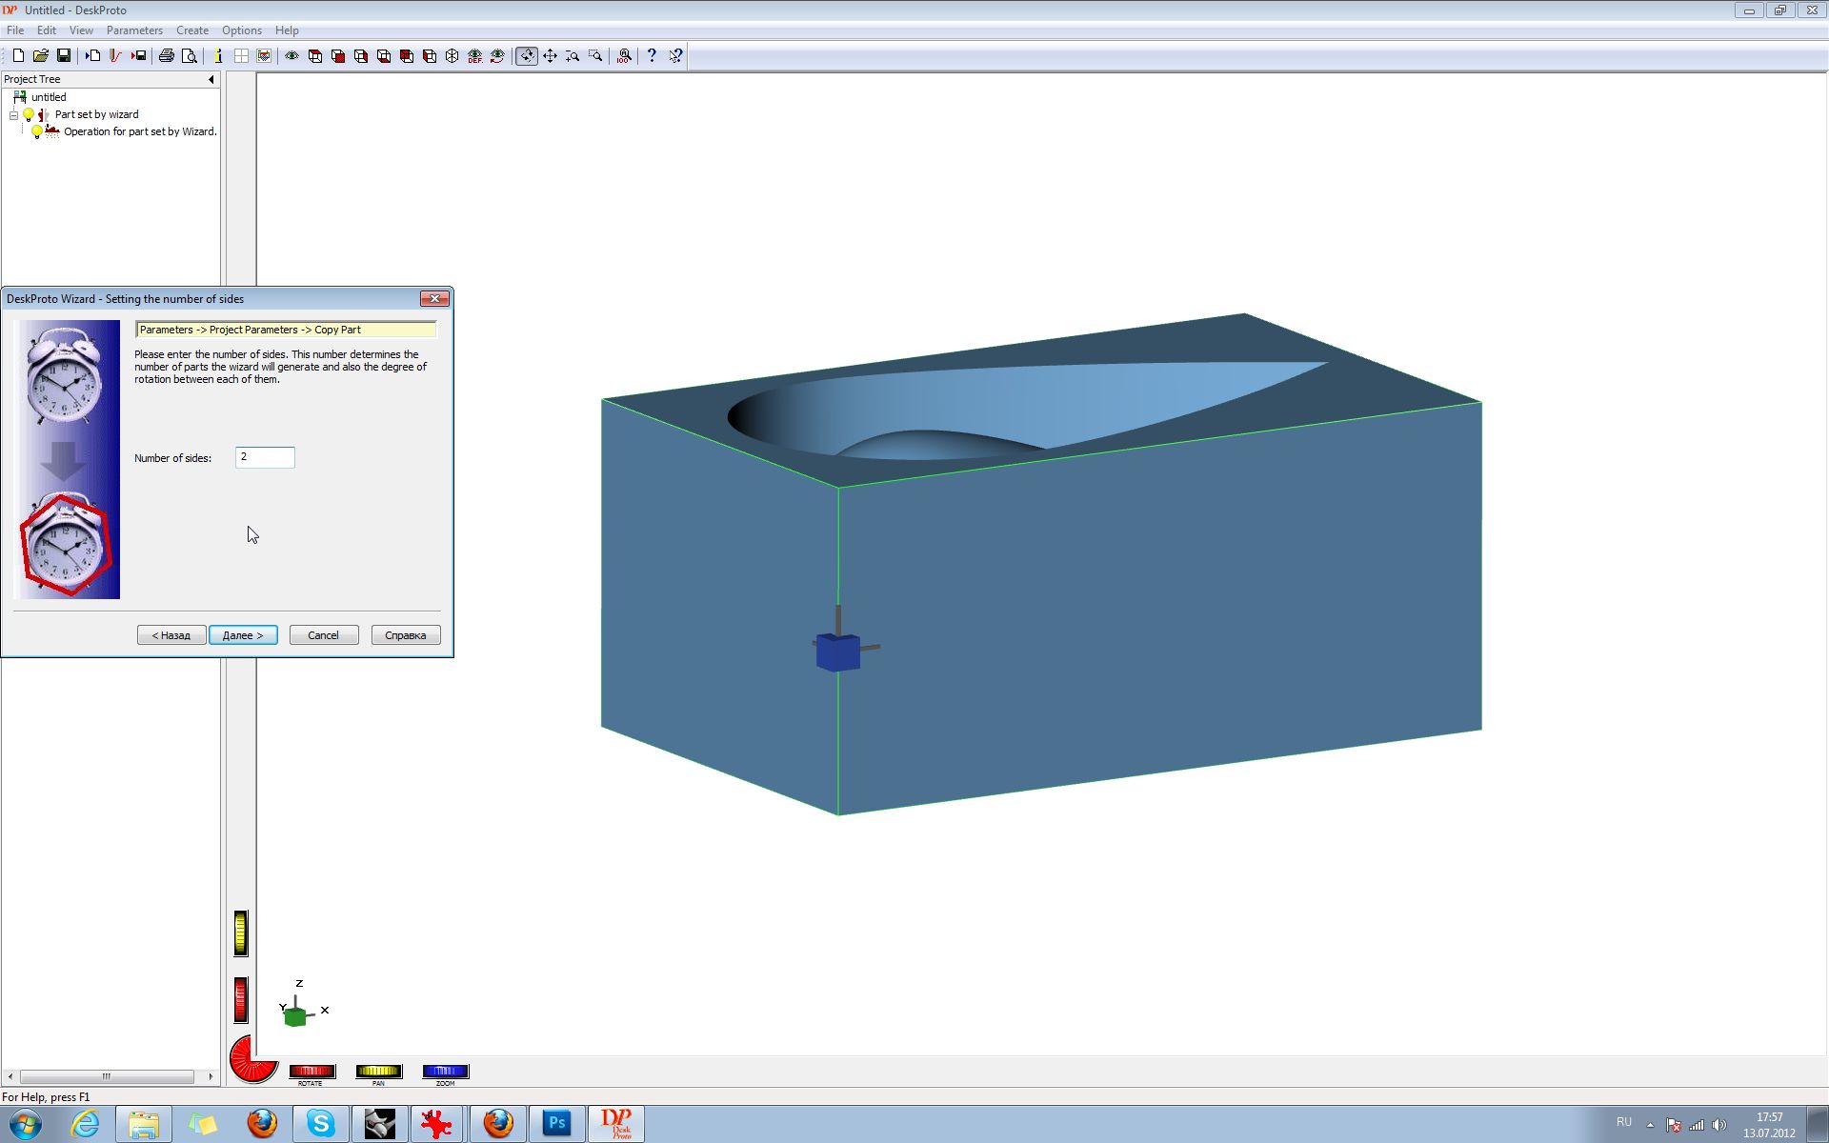Click the Open file toolbar icon
This screenshot has height=1143, width=1829.
click(x=41, y=56)
